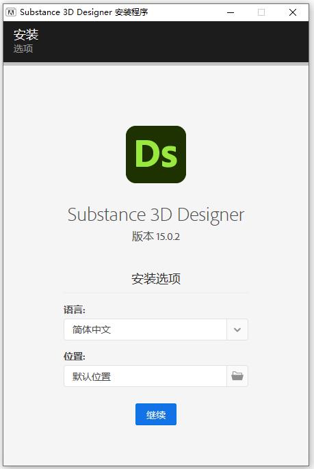Select the 简体中文 language field
Screen dimensions: 314x469
click(145, 330)
